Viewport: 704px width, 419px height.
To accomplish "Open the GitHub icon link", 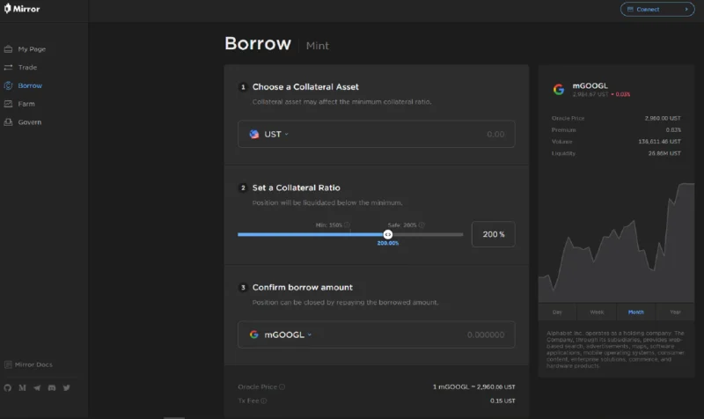I will click(x=8, y=387).
